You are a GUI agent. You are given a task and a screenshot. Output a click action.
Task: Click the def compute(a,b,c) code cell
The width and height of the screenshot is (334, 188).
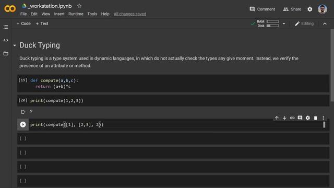173,84
